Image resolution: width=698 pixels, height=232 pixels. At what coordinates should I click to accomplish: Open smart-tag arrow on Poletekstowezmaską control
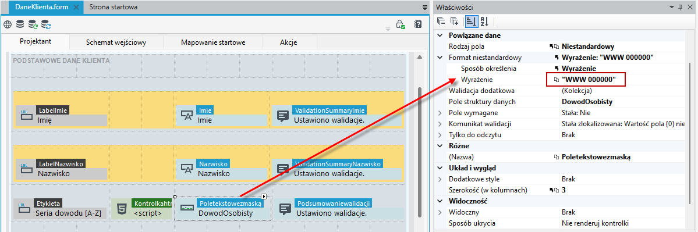coord(264,197)
